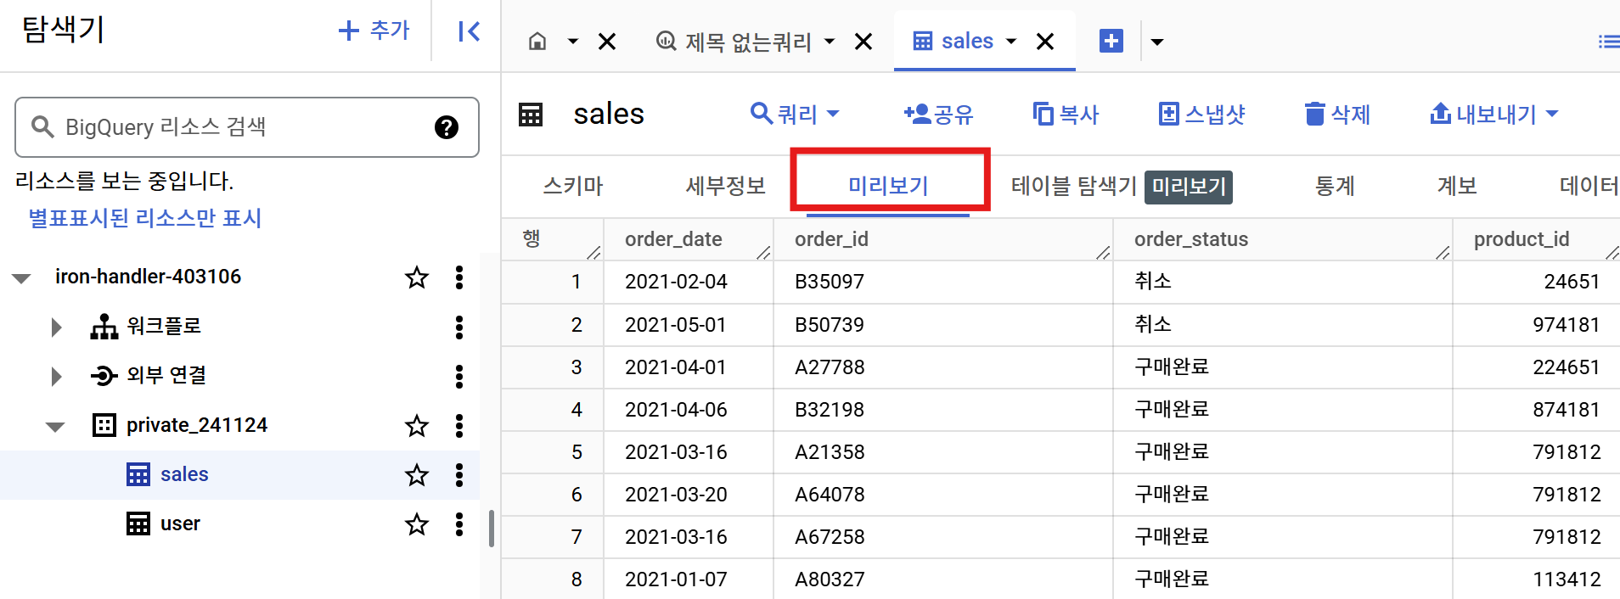Collapse the explorer panel with the arrow icon
1620x599 pixels.
pos(469,31)
